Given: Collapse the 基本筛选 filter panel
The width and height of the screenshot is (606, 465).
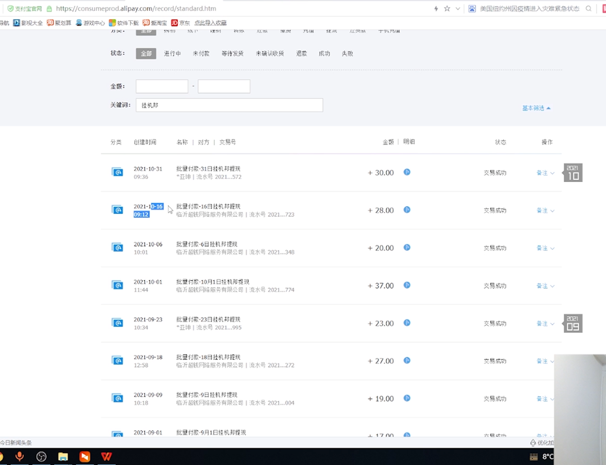Looking at the screenshot, I should [536, 108].
